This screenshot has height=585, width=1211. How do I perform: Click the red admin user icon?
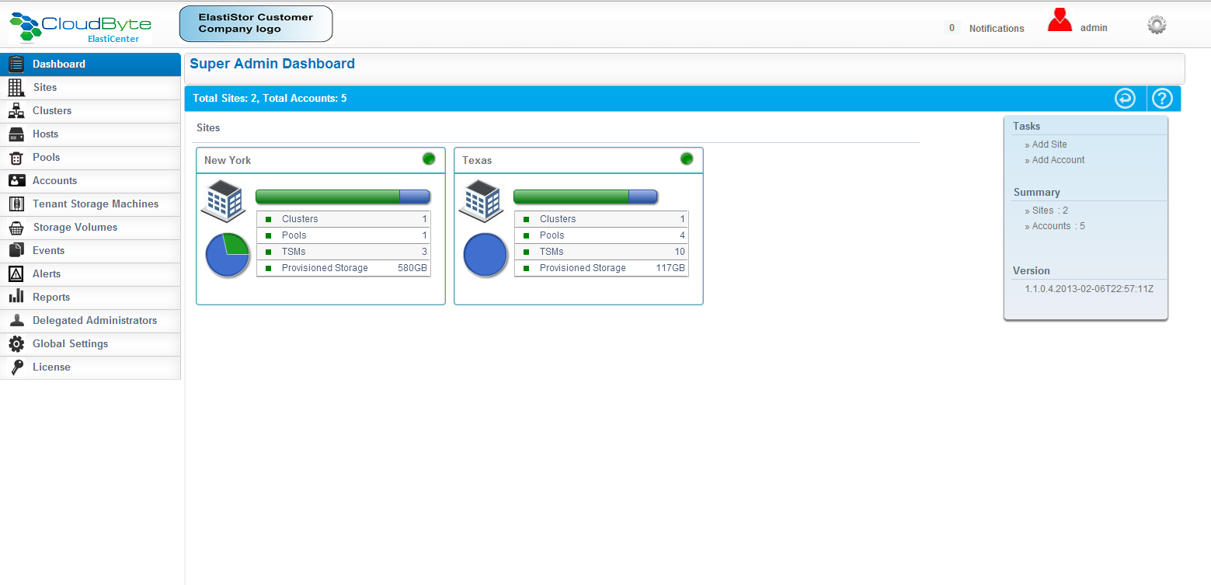point(1060,21)
